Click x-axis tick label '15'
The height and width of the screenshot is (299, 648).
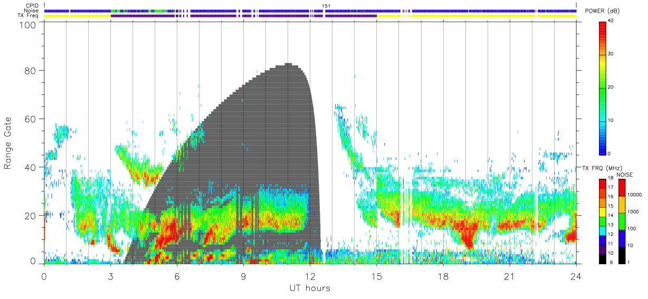(377, 276)
